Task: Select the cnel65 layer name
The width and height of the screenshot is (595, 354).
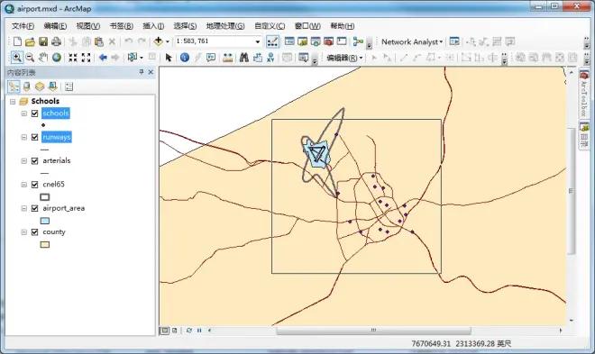Action: click(x=53, y=184)
